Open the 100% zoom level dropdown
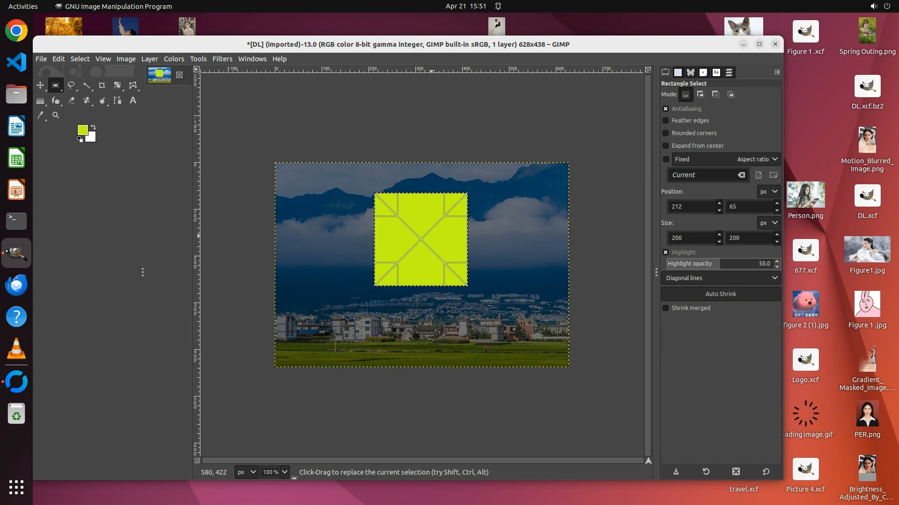 [x=284, y=472]
